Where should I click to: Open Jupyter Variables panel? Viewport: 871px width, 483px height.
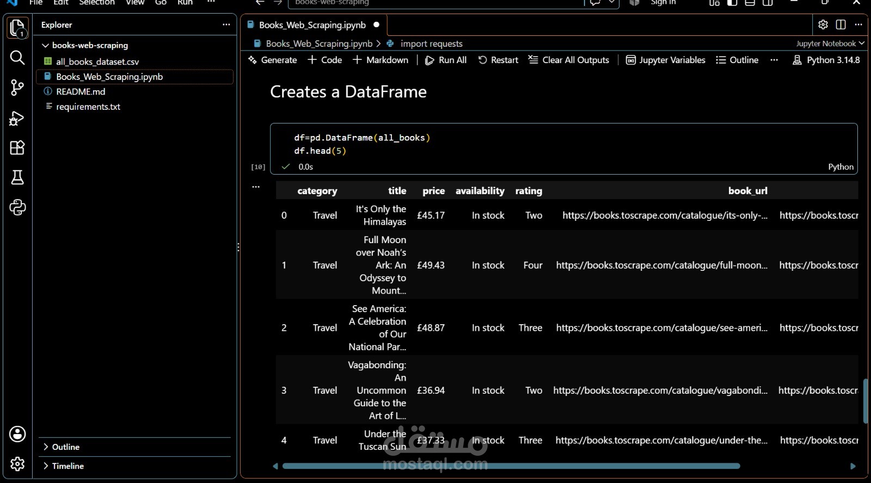[666, 60]
